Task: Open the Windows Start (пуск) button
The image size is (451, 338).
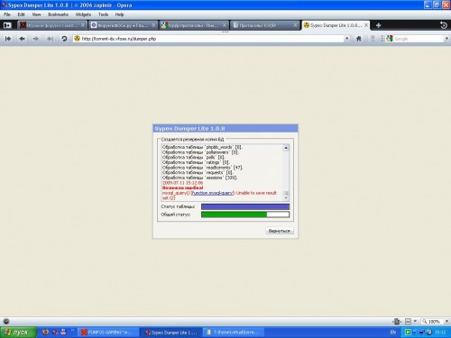Action: 19,333
